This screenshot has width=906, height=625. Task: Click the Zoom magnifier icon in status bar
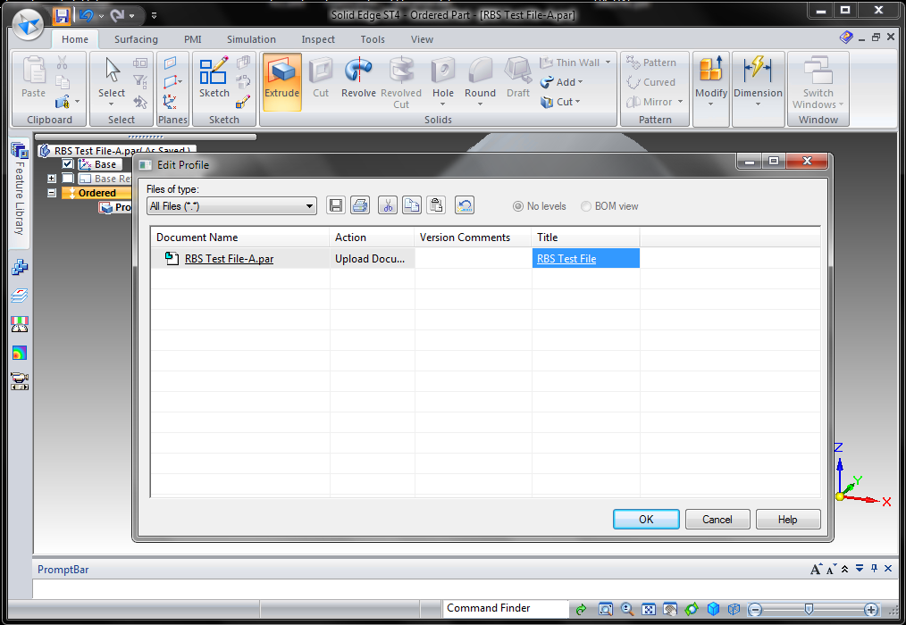point(627,609)
